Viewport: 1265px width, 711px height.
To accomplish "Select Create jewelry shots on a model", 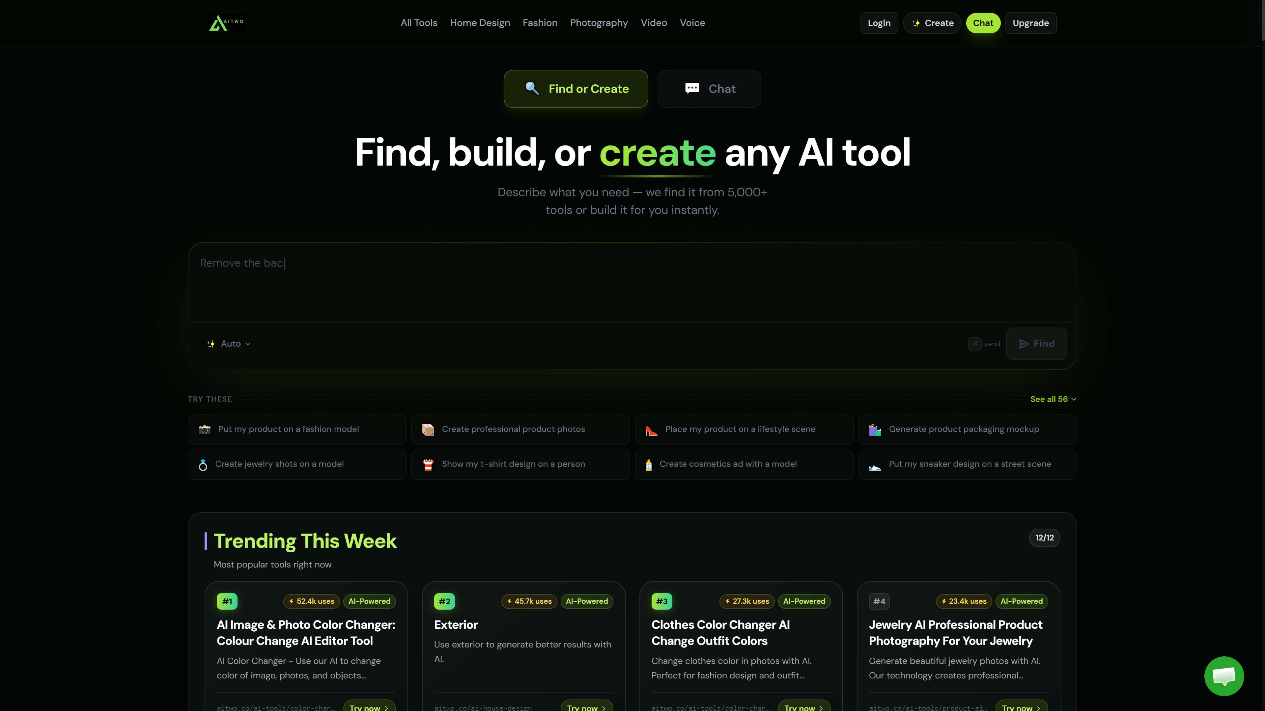I will click(x=296, y=465).
